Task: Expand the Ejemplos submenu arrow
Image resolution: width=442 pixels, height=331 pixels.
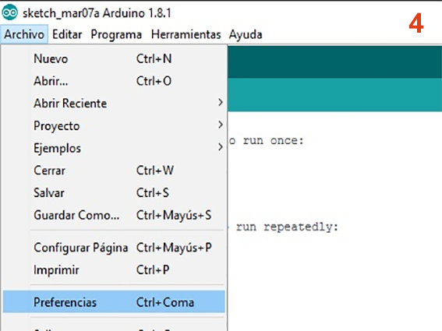Action: pos(221,146)
